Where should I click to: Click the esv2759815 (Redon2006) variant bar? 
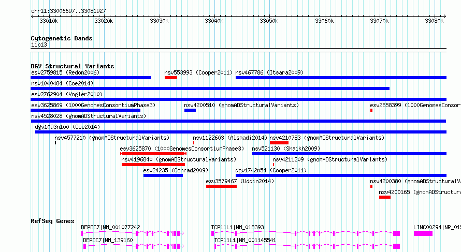tap(91, 78)
